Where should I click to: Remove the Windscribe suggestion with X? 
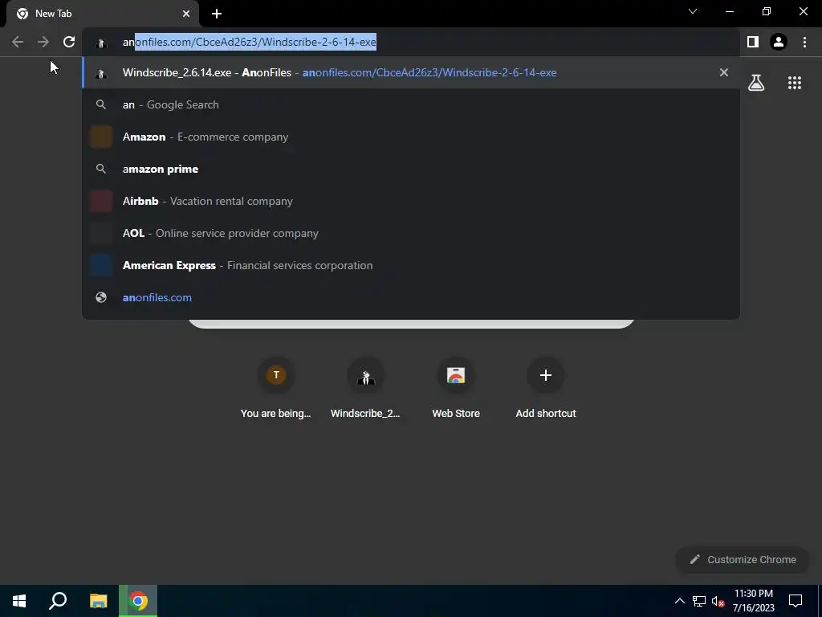pyautogui.click(x=724, y=72)
